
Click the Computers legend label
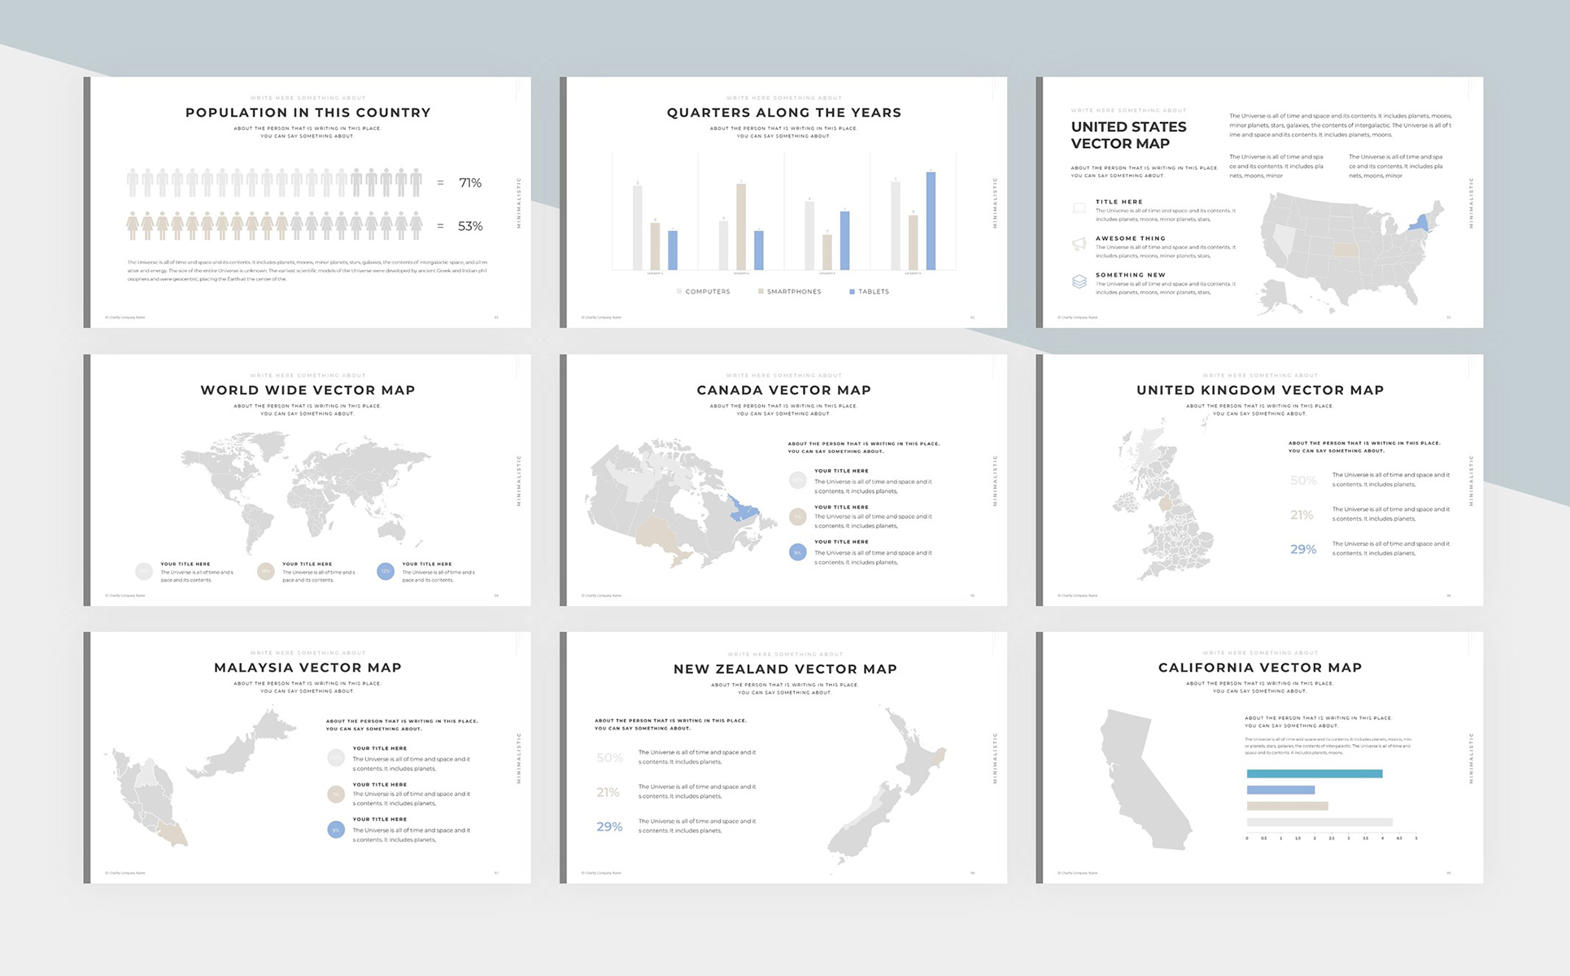[x=707, y=291]
